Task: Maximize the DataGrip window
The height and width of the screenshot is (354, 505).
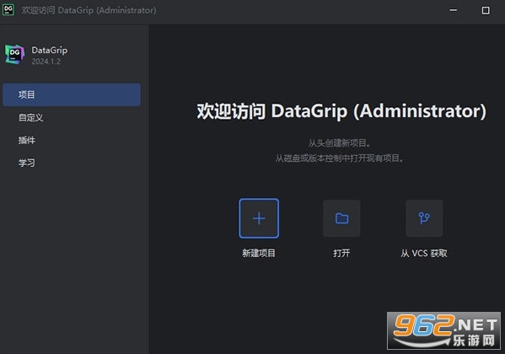Action: pos(486,10)
